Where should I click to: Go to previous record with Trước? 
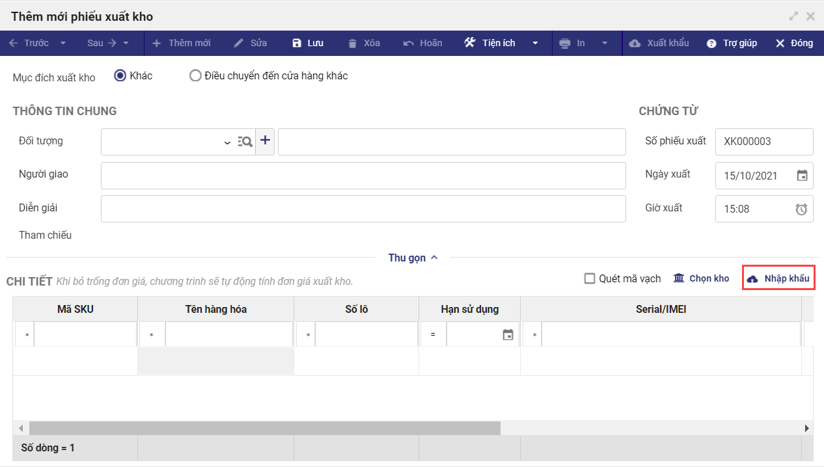(x=29, y=43)
